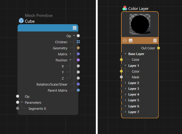Collapse the Parameters input group
Screen dimensions: 182x134
(22, 102)
